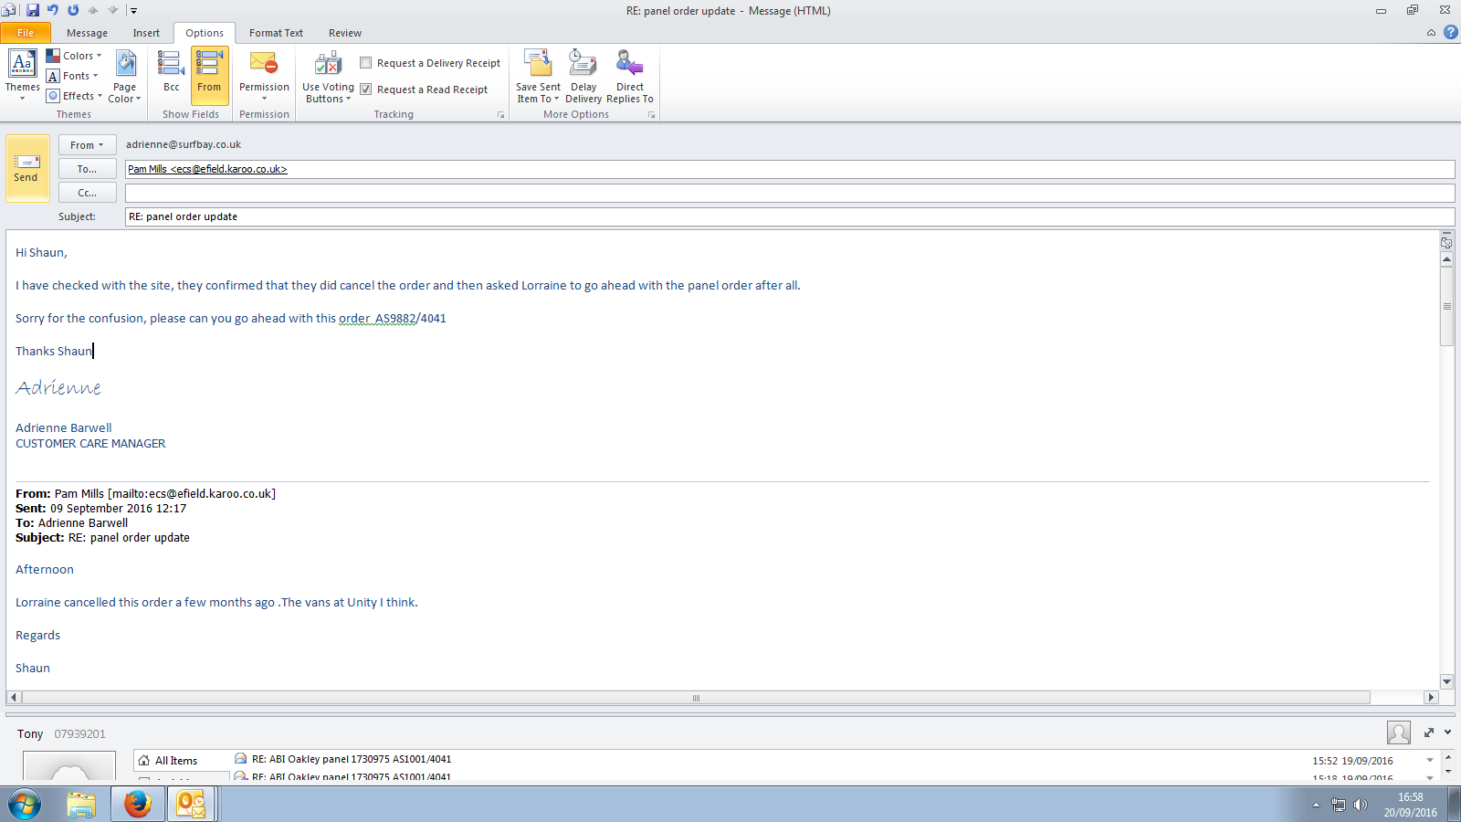Image resolution: width=1461 pixels, height=822 pixels.
Task: Open Tracking dialog launcher
Action: click(500, 115)
